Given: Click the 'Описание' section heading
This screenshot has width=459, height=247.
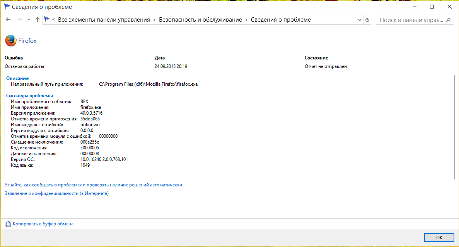Looking at the screenshot, I should 17,78.
